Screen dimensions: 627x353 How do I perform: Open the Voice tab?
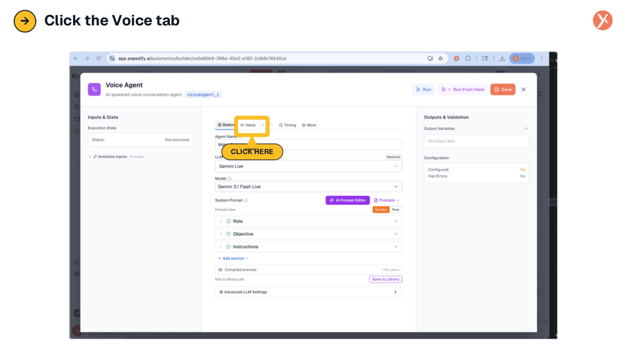(248, 125)
